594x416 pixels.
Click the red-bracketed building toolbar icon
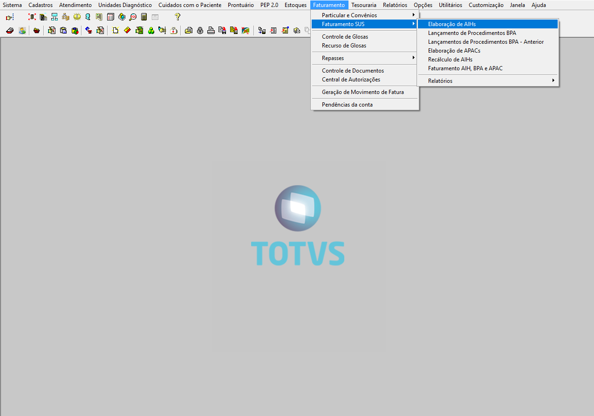pyautogui.click(x=32, y=17)
